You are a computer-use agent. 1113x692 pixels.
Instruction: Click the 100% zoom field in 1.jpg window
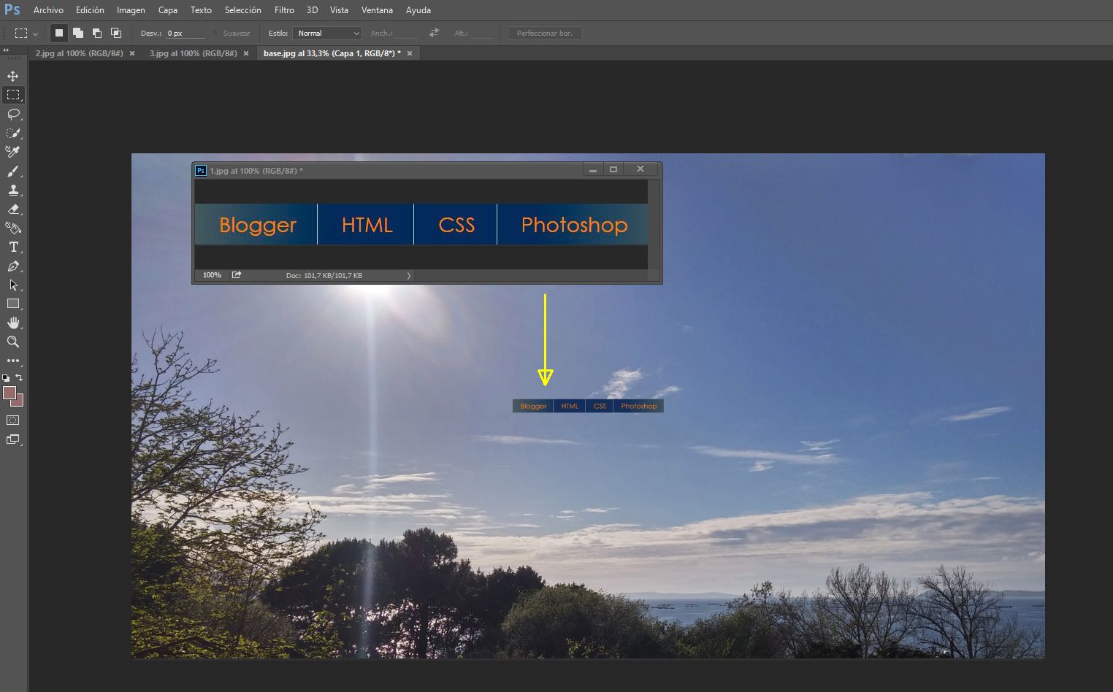[212, 275]
